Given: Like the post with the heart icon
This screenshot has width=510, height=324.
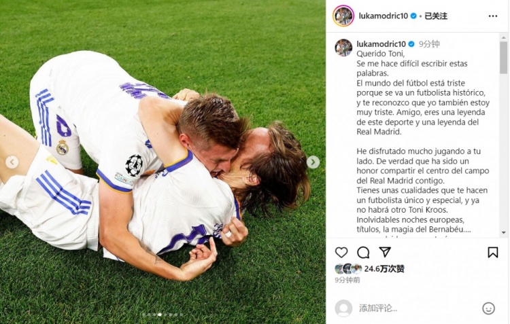Looking at the screenshot, I should tap(341, 252).
